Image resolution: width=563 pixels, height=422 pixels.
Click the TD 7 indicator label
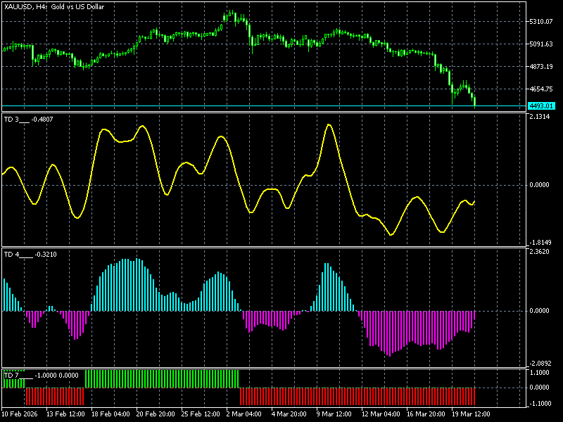click(x=41, y=376)
